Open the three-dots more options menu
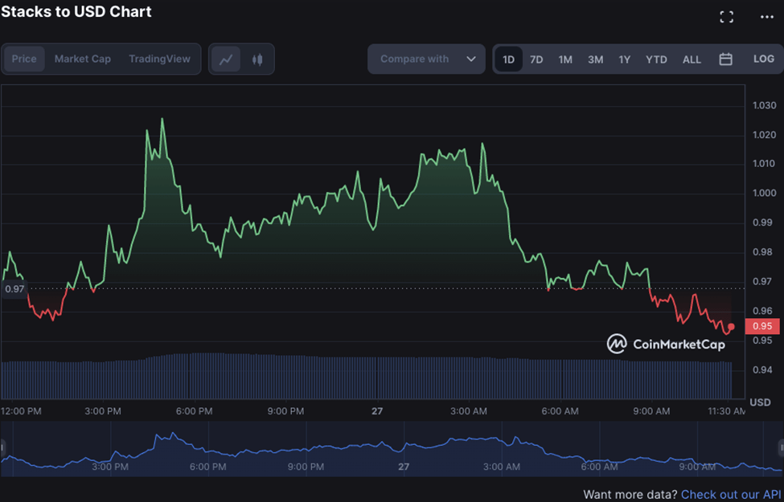Image resolution: width=784 pixels, height=502 pixels. pos(766,17)
